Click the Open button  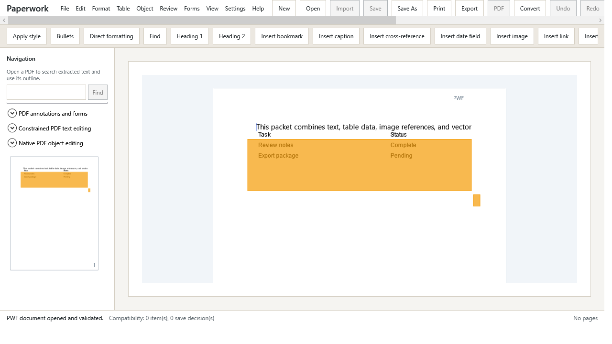point(313,9)
